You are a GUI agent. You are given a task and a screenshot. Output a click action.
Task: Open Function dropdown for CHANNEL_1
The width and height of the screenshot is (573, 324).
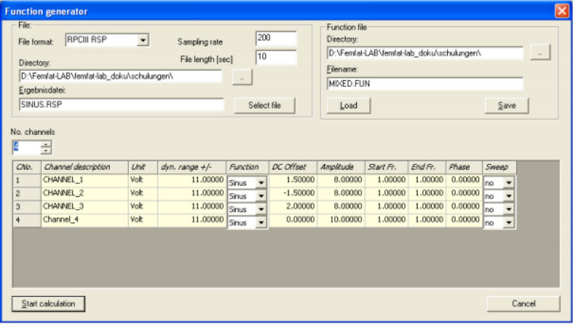point(261,182)
